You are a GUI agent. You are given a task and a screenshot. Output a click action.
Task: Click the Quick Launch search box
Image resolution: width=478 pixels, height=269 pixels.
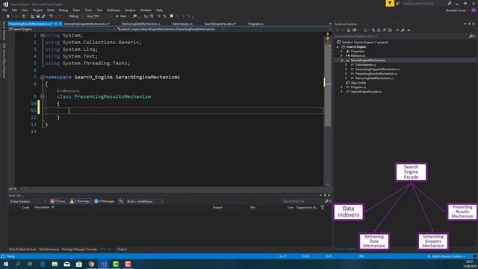(423, 3)
